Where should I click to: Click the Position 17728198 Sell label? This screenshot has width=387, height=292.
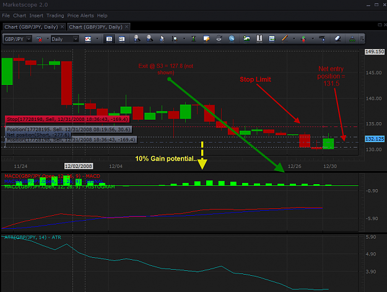(x=71, y=140)
